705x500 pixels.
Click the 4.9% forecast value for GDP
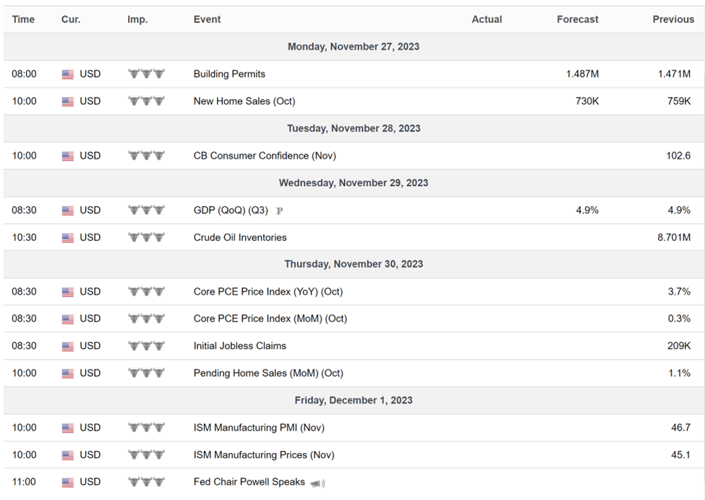[587, 210]
